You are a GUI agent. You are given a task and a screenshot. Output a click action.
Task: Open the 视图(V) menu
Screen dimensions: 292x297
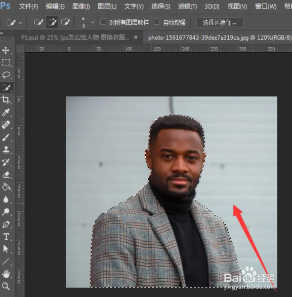[x=237, y=7]
